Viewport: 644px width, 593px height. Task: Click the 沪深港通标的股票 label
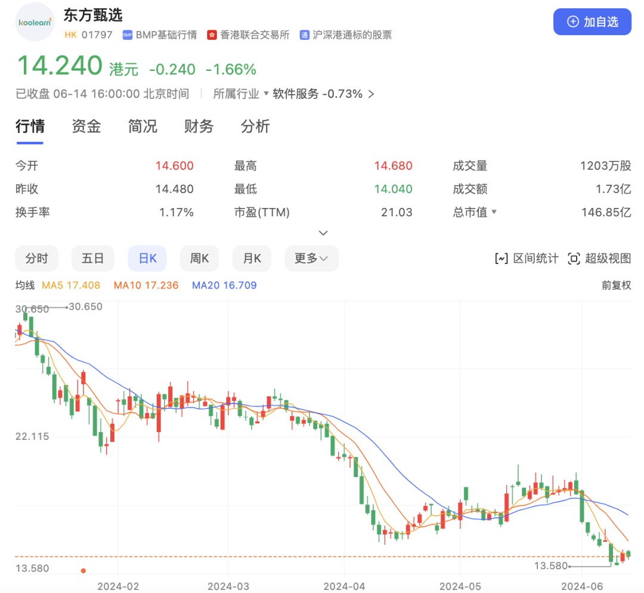click(352, 35)
